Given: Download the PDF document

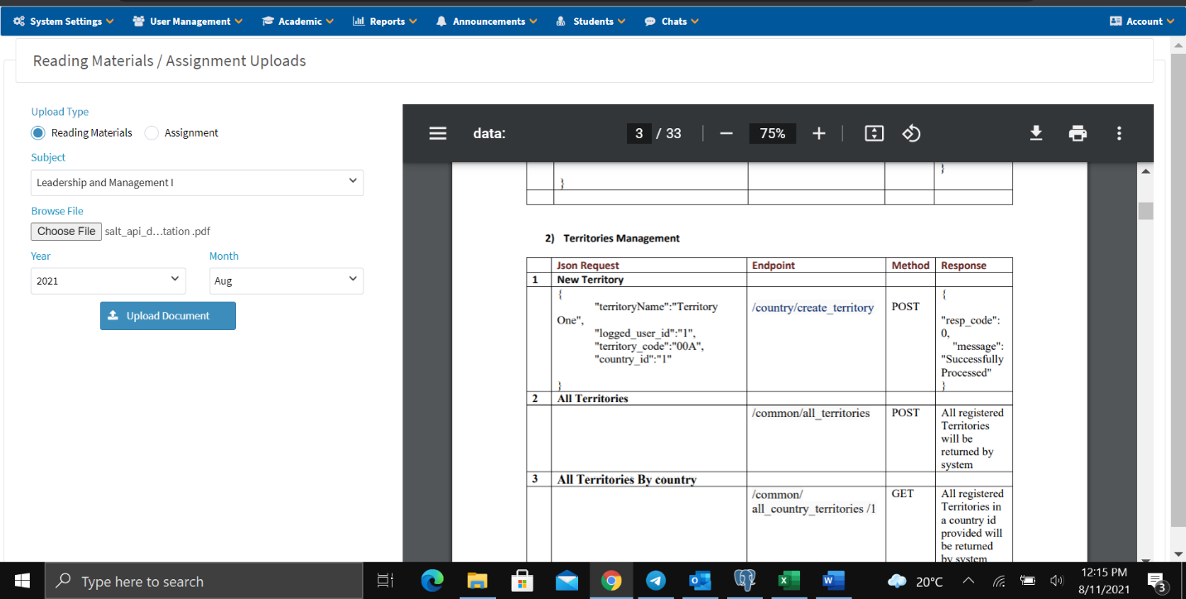Looking at the screenshot, I should click(x=1036, y=133).
